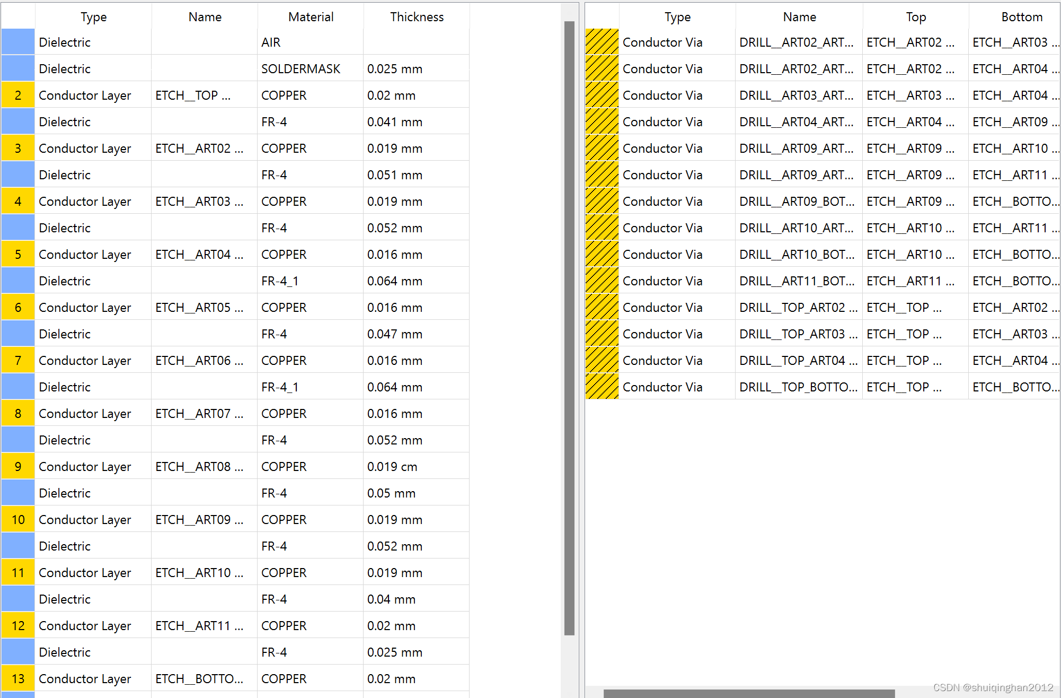The width and height of the screenshot is (1061, 698).
Task: Click the via table horizontal scrollbar
Action: [x=748, y=693]
